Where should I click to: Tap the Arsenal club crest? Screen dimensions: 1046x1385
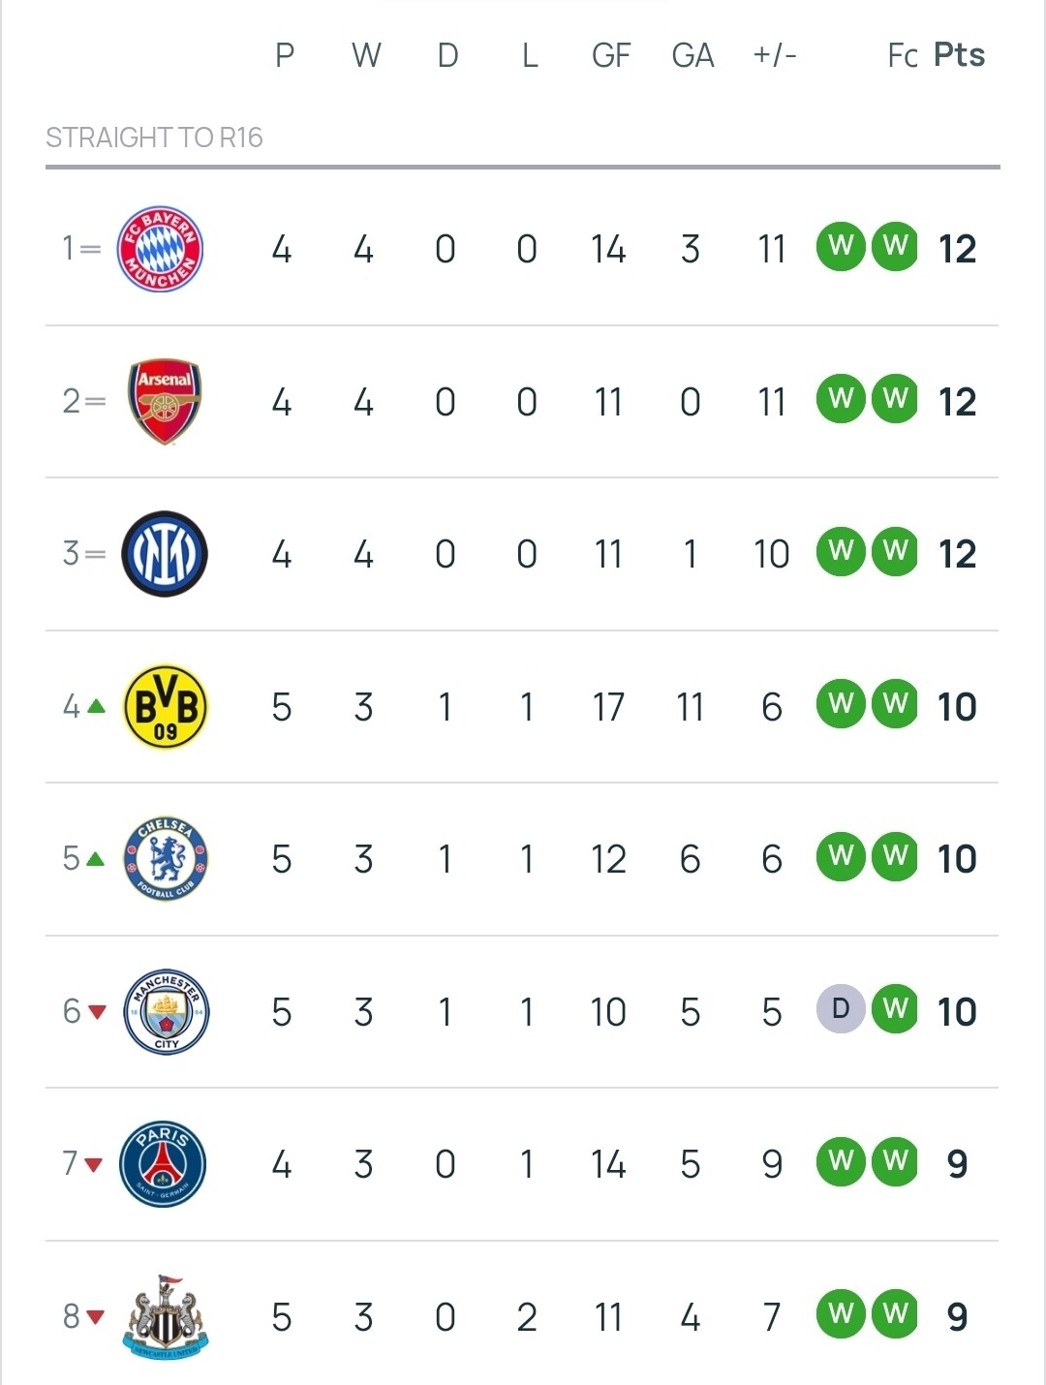165,402
